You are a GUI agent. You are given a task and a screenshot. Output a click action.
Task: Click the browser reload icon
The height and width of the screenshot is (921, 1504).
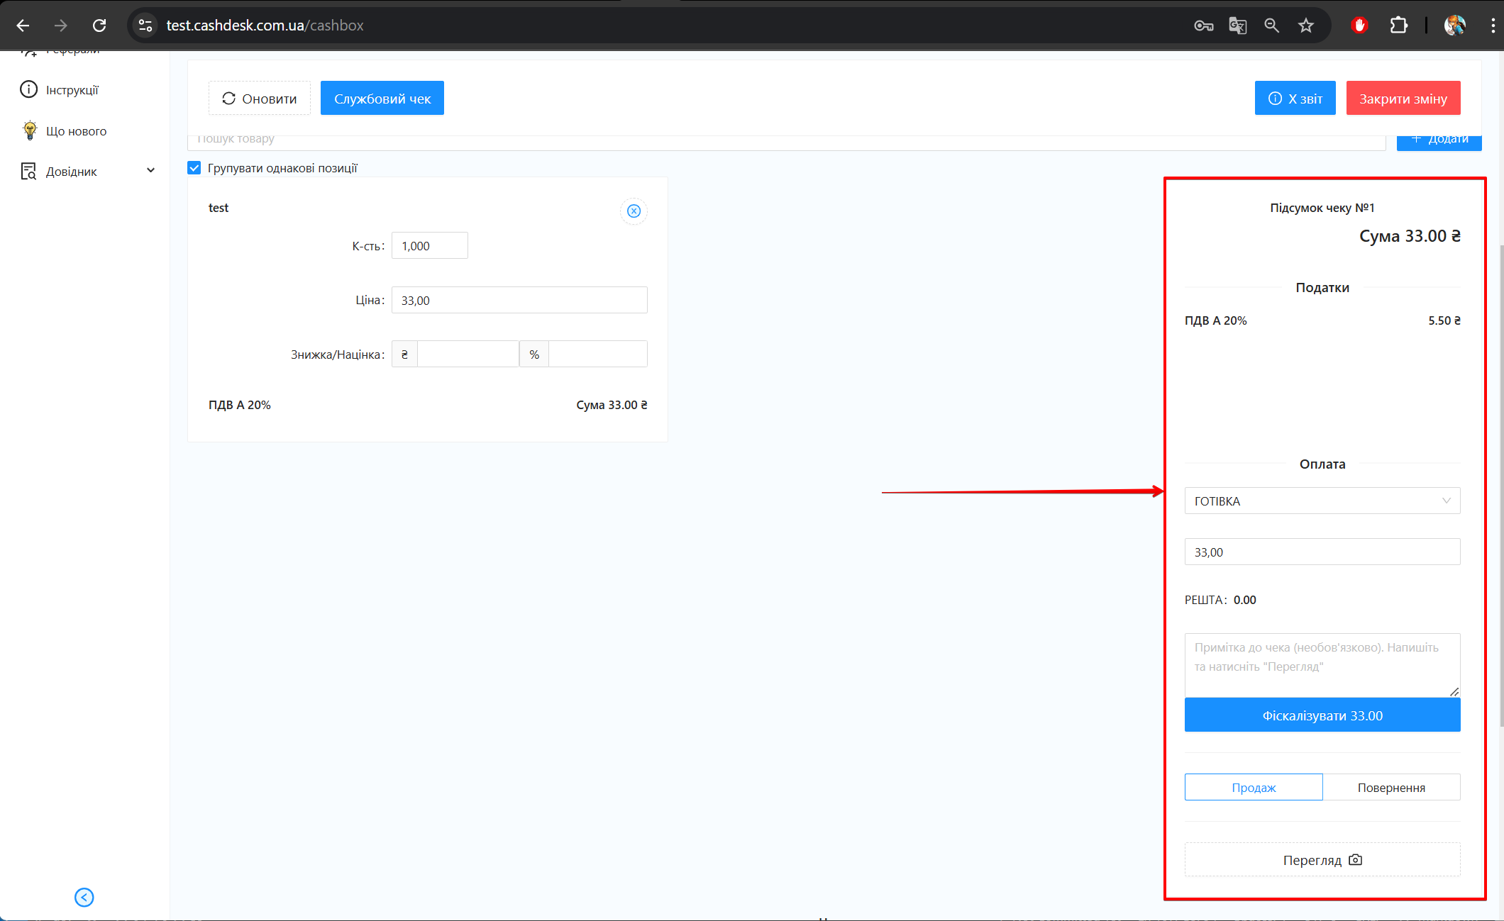(99, 26)
